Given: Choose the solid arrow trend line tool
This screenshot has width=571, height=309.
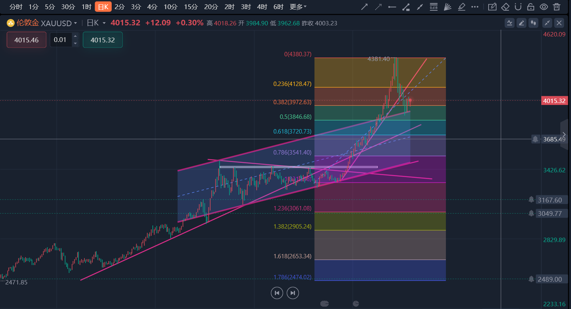Looking at the screenshot, I should (365, 7).
